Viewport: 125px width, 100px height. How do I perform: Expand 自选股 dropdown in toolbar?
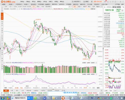(x=11, y=4)
